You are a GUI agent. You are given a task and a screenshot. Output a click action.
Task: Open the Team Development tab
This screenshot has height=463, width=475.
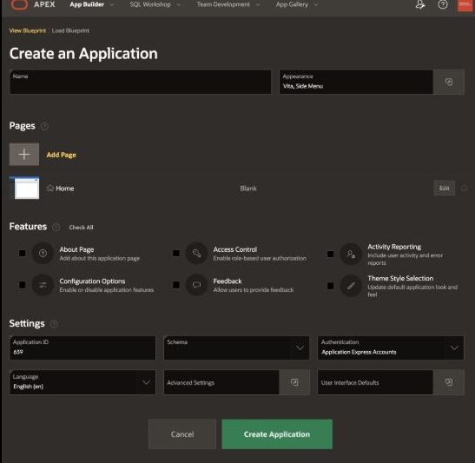(223, 4)
